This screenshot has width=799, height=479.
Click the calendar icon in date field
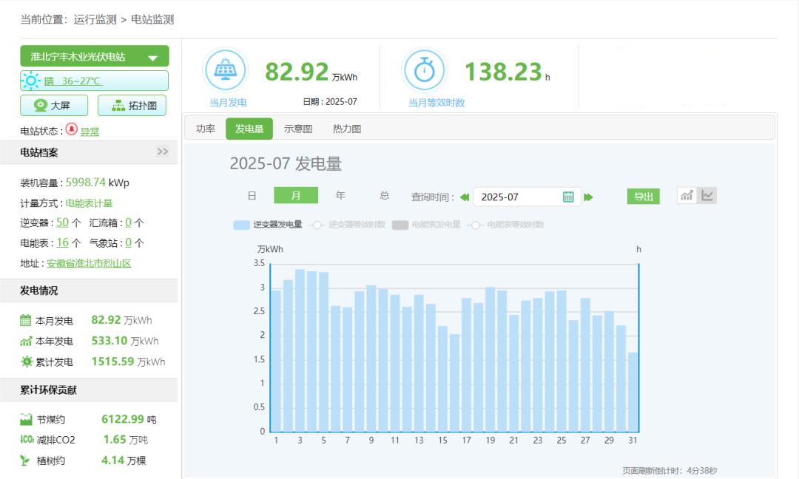point(568,197)
